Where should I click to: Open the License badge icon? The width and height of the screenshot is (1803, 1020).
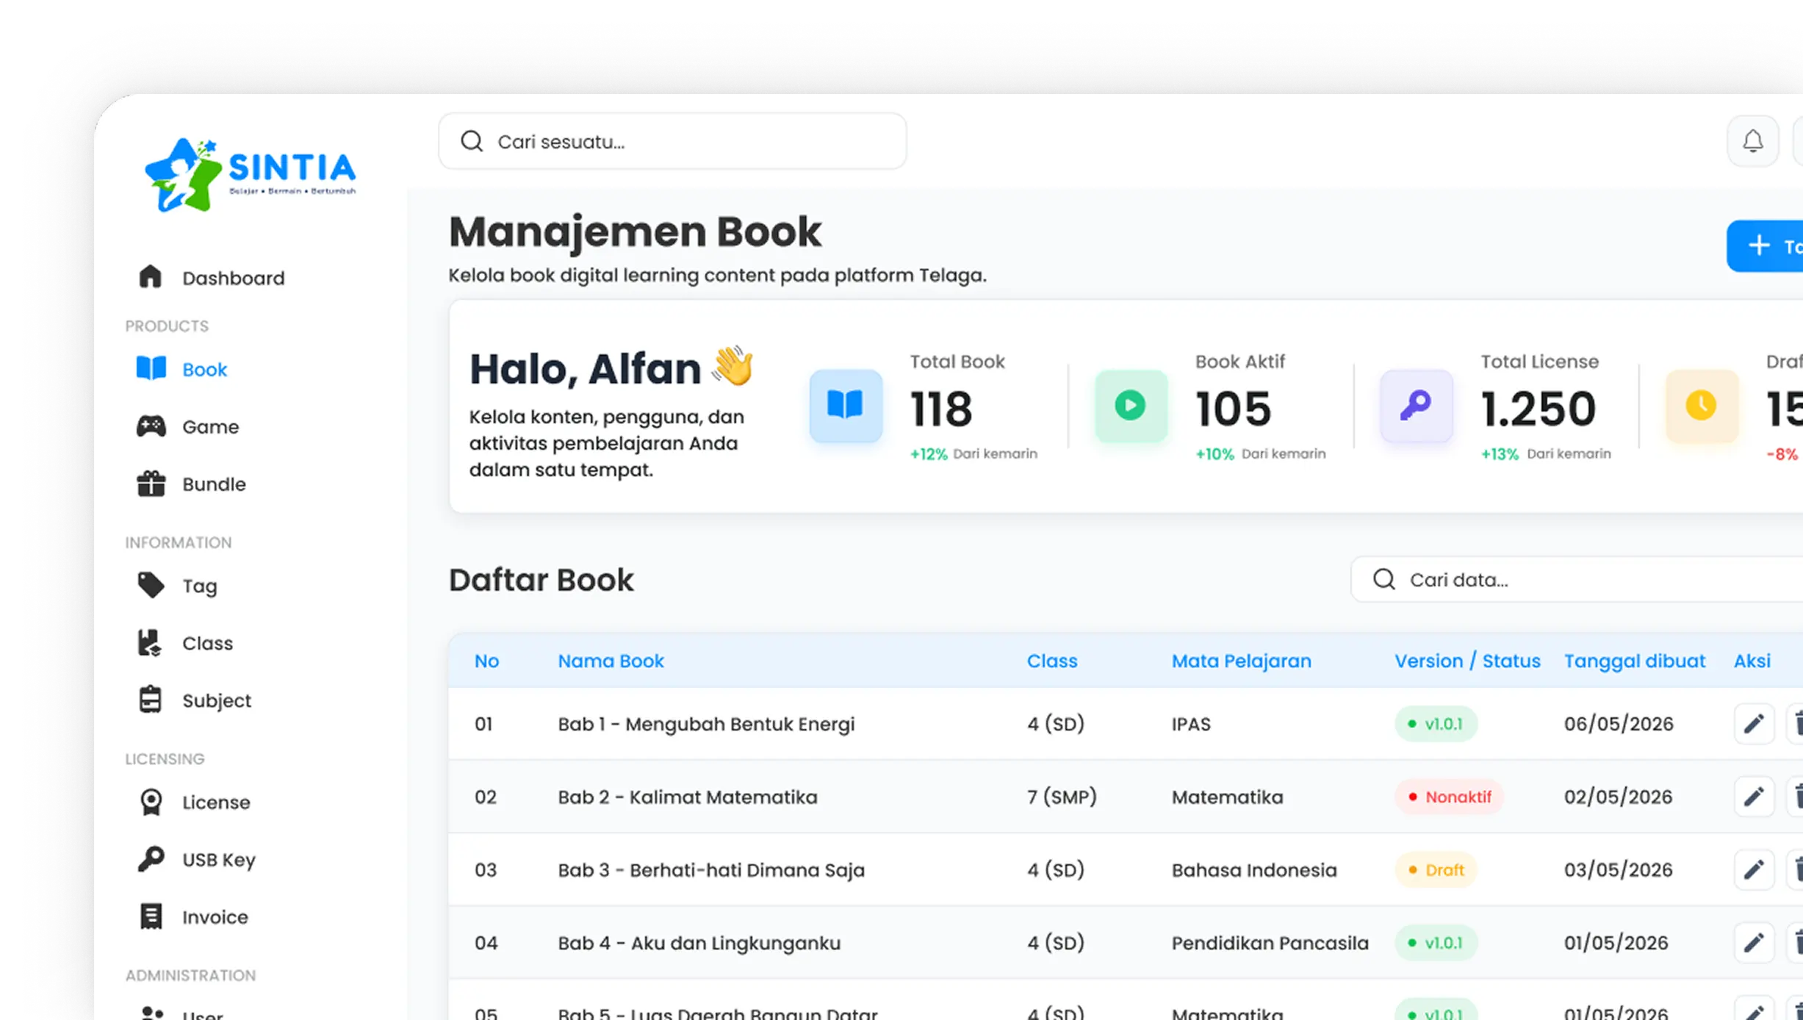pyautogui.click(x=151, y=802)
